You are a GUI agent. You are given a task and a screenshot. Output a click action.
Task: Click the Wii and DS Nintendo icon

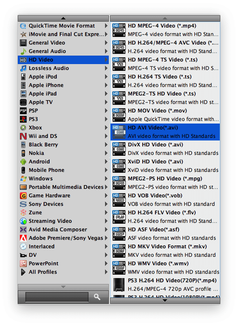(x=23, y=136)
